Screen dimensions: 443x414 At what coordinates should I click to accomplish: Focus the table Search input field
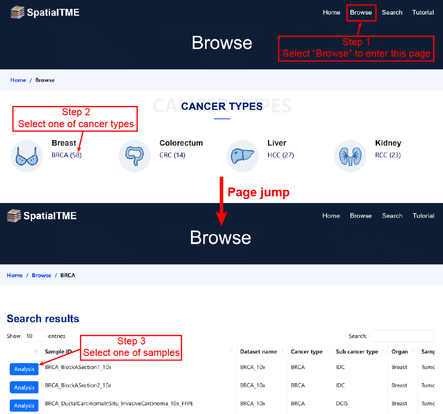tap(402, 336)
